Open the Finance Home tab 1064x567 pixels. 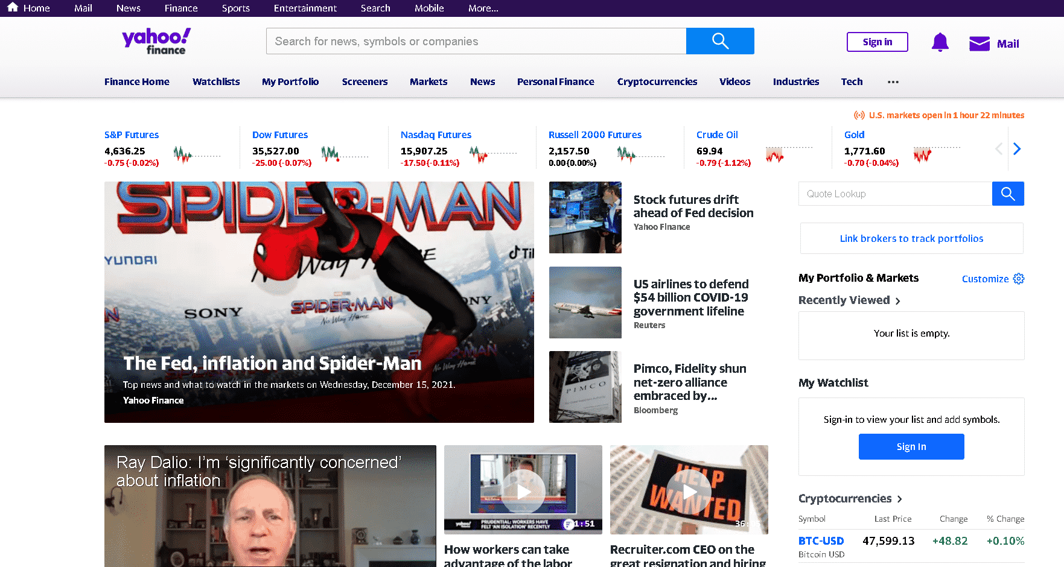pyautogui.click(x=137, y=82)
